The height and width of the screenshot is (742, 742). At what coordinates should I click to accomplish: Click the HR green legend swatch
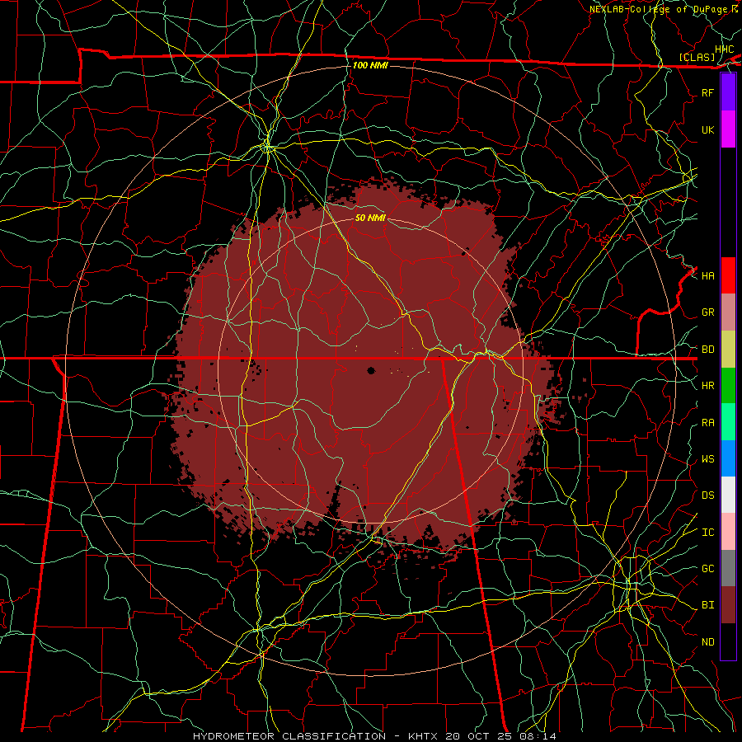point(728,386)
